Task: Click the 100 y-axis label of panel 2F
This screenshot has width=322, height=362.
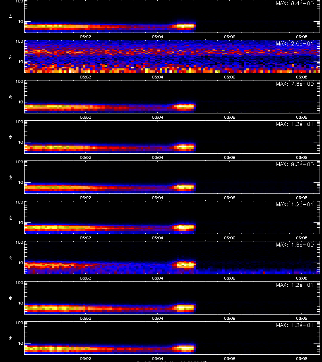Action: (x=19, y=41)
